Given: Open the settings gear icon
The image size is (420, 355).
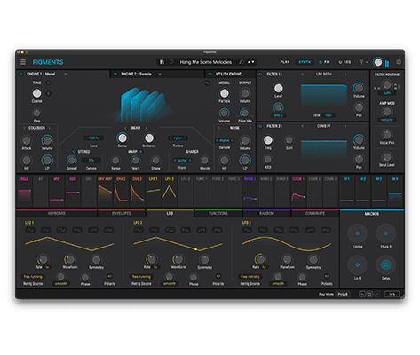Looking at the screenshot, I should coord(399,62).
